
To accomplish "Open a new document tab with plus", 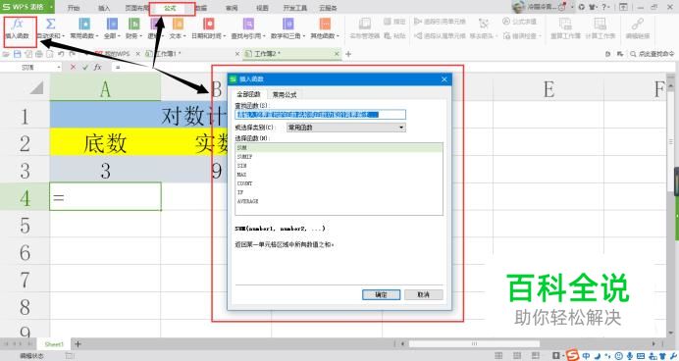I will point(348,54).
